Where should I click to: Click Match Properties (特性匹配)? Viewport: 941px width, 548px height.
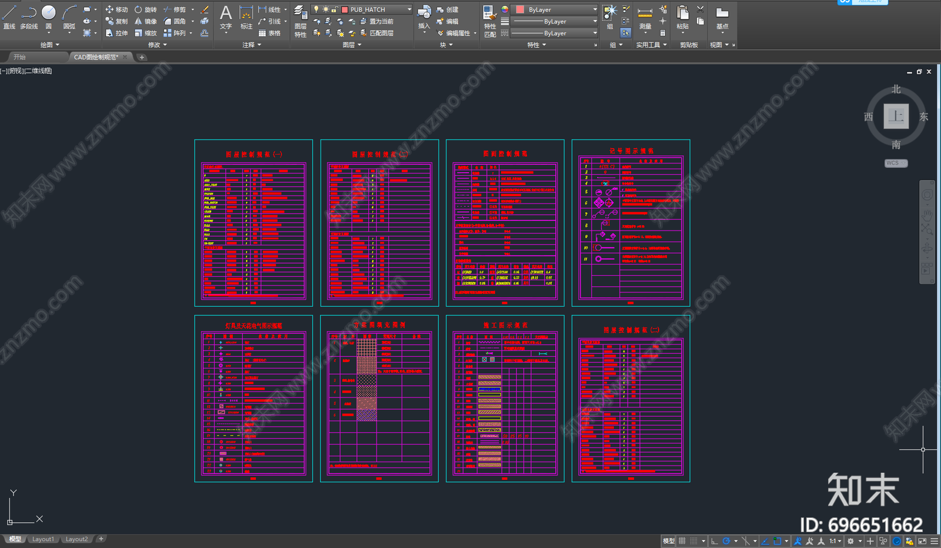pyautogui.click(x=489, y=21)
